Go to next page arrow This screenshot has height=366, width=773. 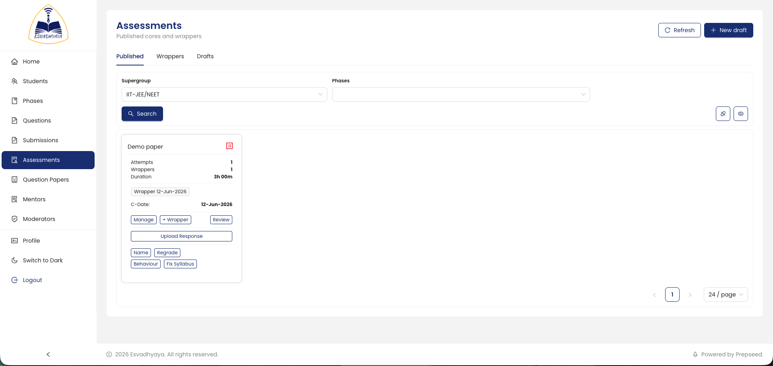[690, 295]
